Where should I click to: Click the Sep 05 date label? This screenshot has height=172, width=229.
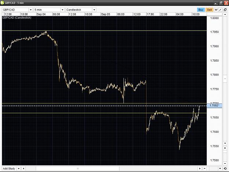pyautogui.click(x=106, y=14)
